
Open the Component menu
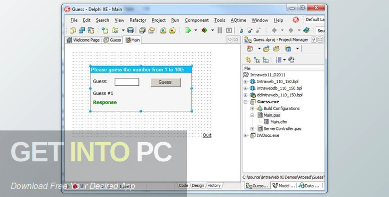coord(197,20)
